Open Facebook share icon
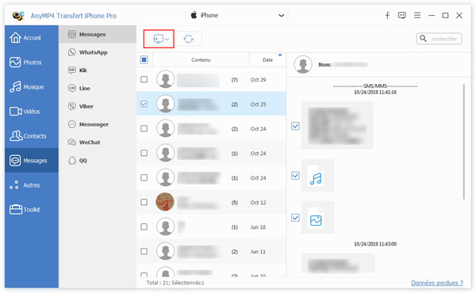This screenshot has width=476, height=293. pyautogui.click(x=387, y=16)
